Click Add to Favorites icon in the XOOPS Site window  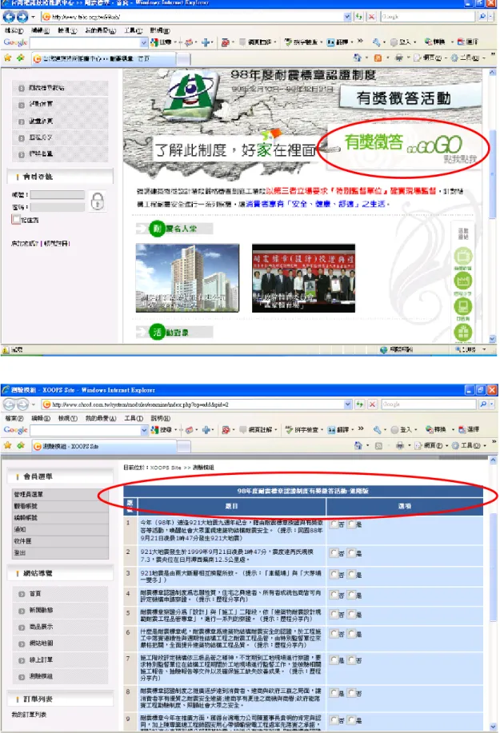21,445
